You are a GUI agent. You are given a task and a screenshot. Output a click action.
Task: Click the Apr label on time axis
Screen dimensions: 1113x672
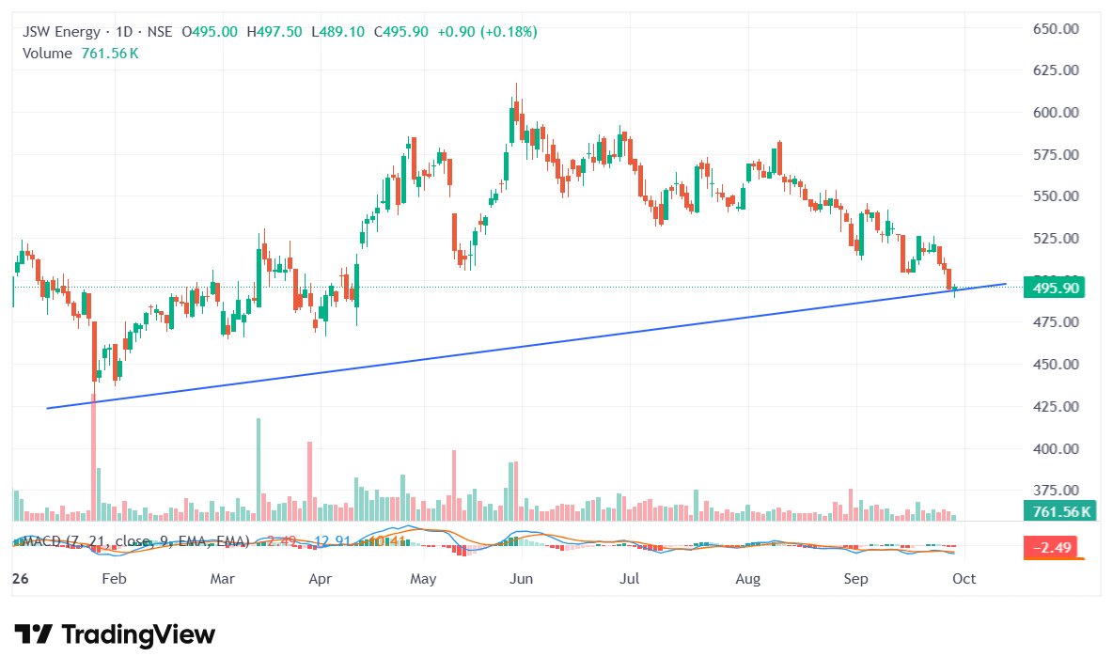point(321,579)
